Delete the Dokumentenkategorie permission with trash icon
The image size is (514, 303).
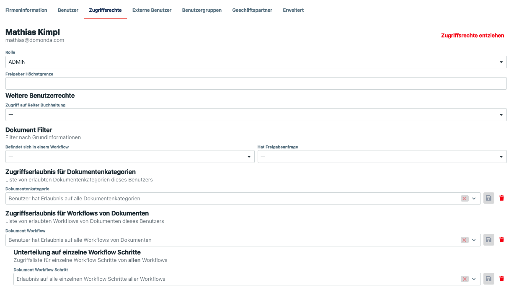pos(501,198)
